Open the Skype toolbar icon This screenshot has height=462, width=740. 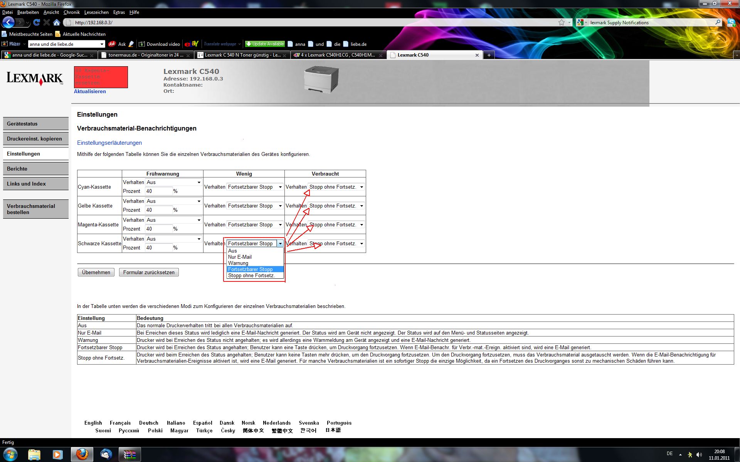[x=731, y=22]
